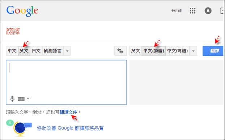The height and width of the screenshot is (140, 225).
Task: Activate microphone voice input
Action: (12, 99)
